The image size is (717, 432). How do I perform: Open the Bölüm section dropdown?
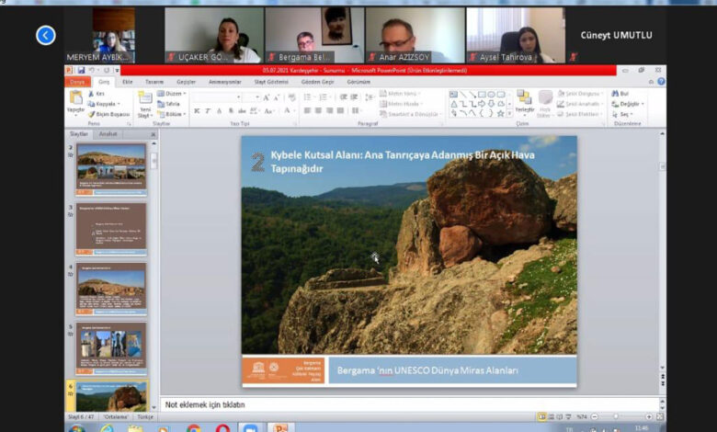[172, 114]
